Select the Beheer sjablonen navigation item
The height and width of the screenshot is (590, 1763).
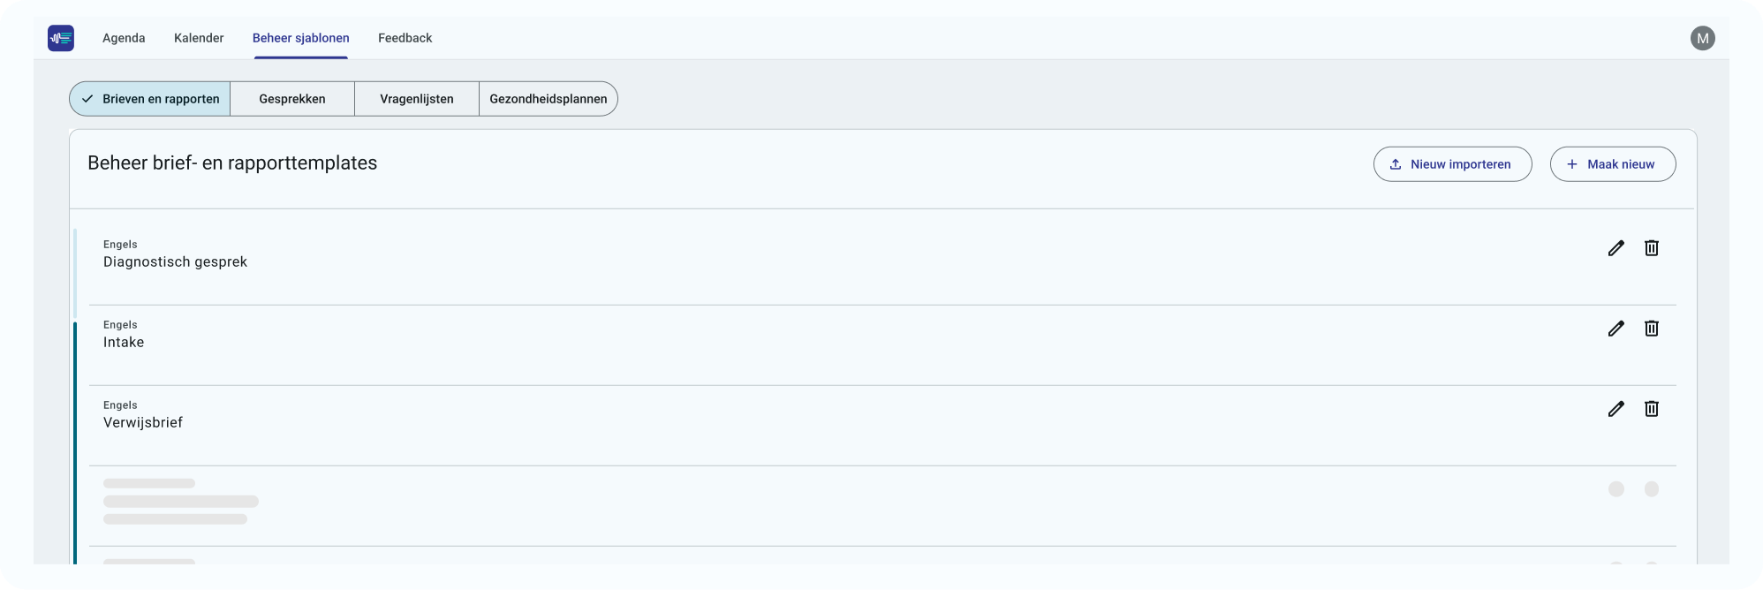pos(300,38)
